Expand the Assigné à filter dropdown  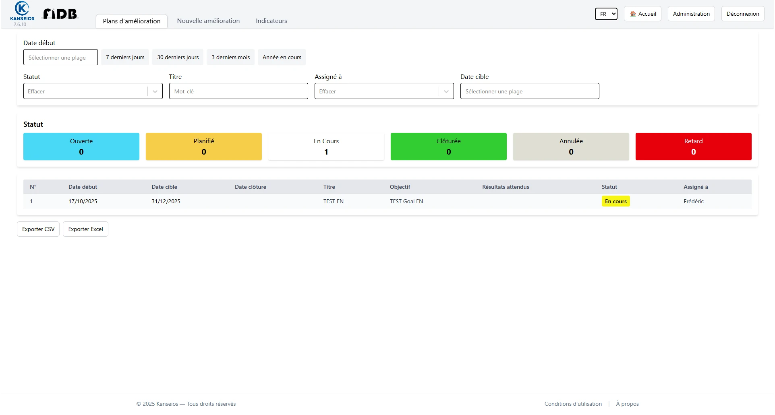446,91
